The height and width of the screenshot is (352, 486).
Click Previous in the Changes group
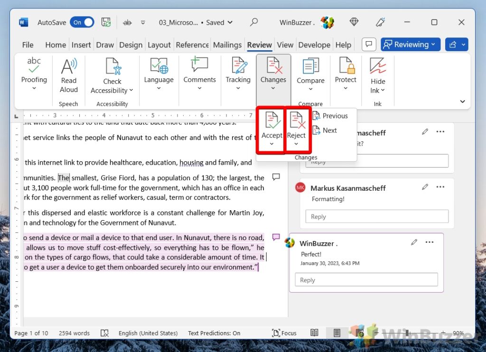(x=331, y=115)
